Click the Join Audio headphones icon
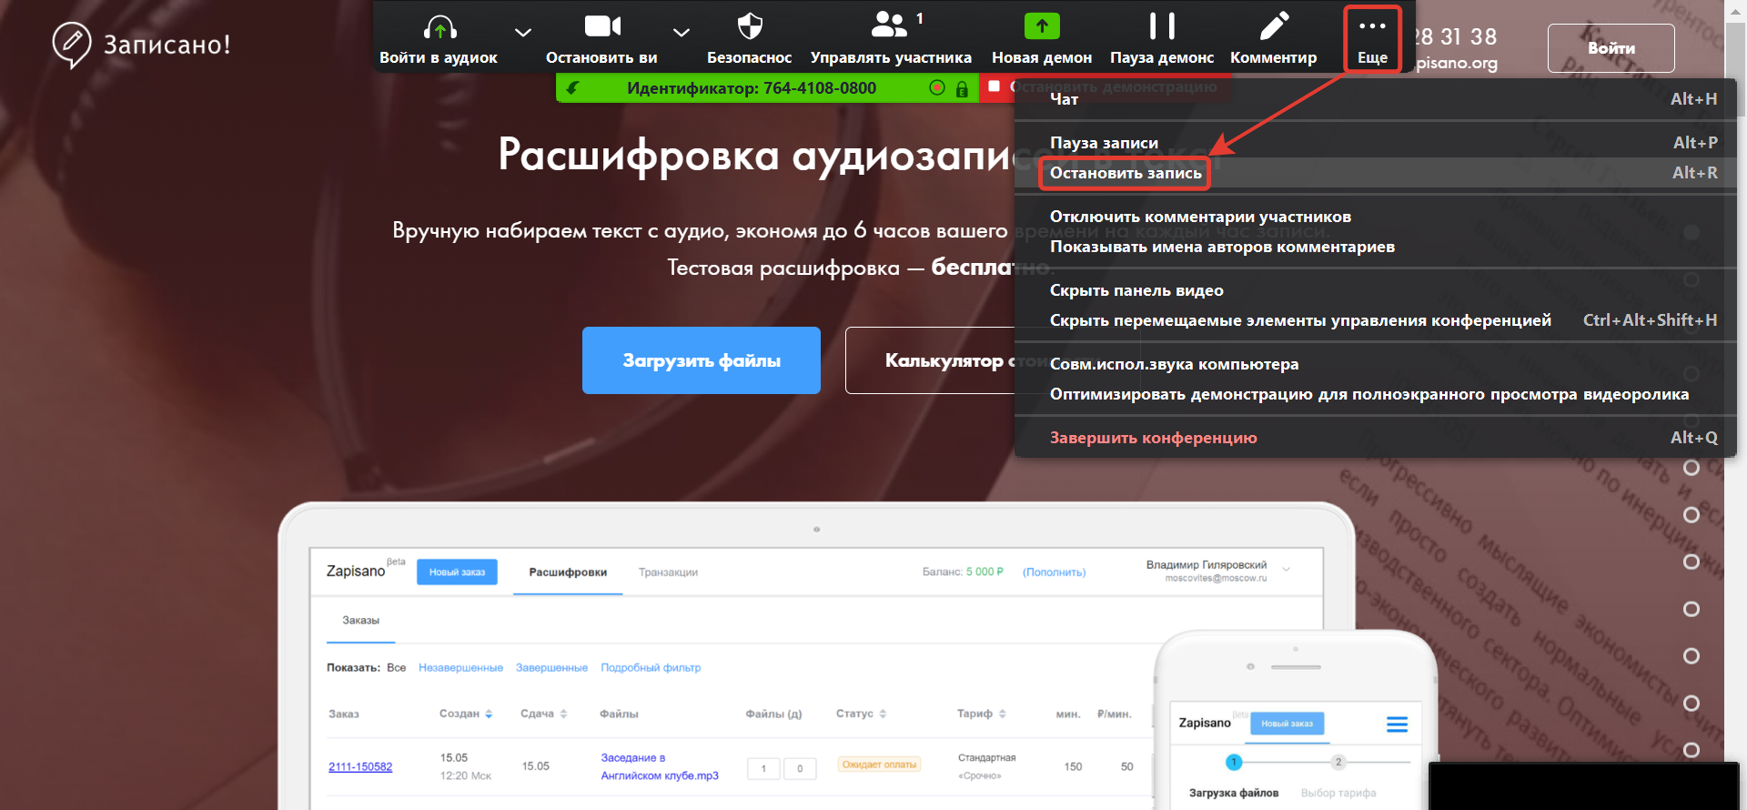1747x810 pixels. [440, 27]
